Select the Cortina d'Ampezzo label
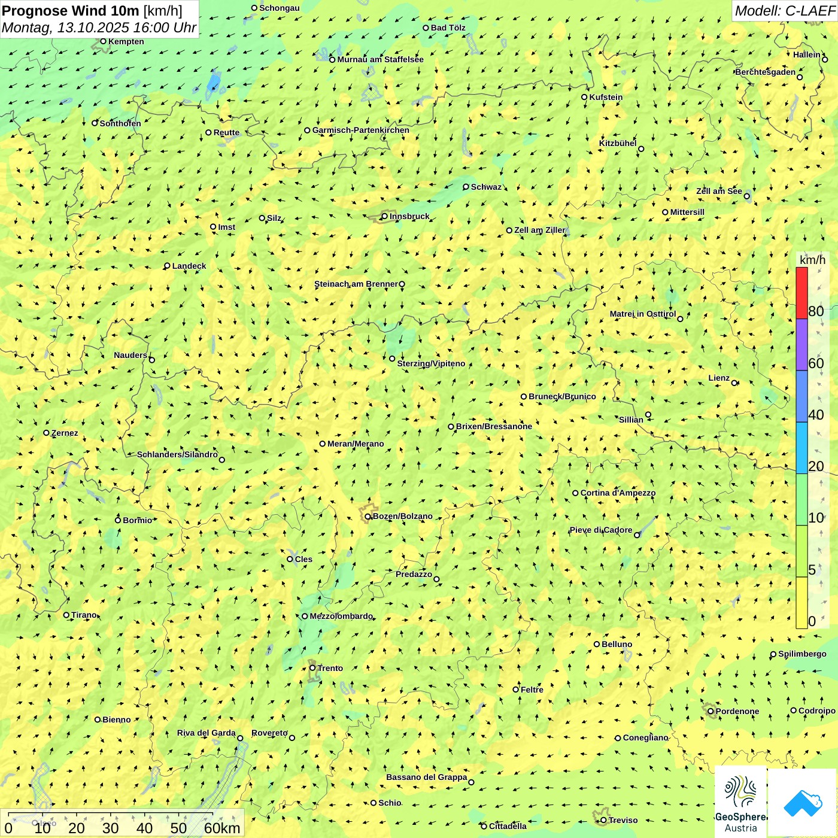838x838 pixels. coord(618,493)
